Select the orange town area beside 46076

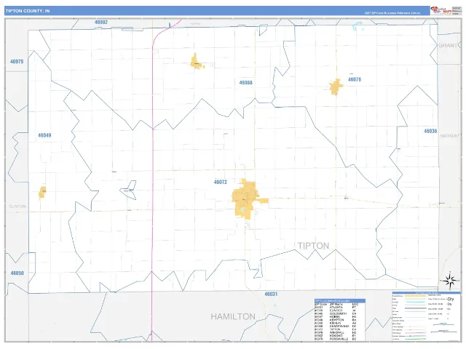[336, 87]
